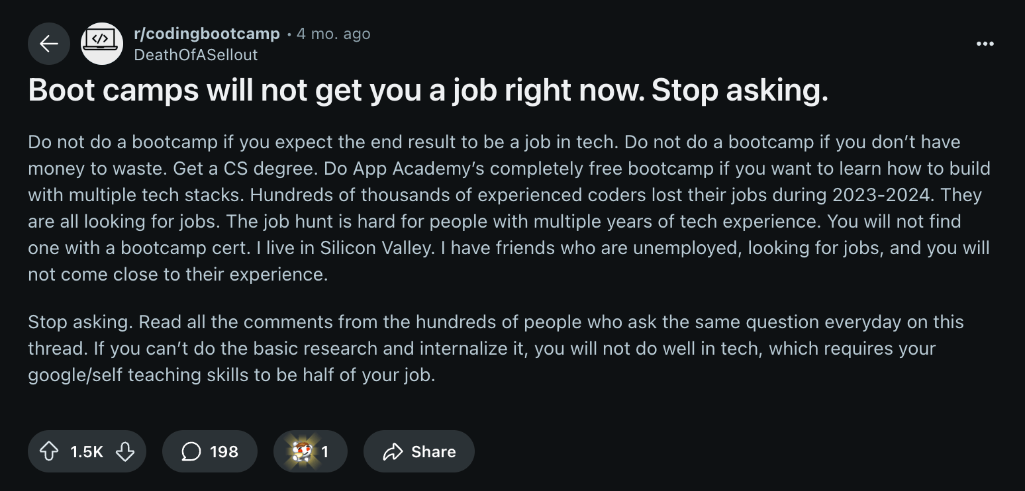Open the post overflow three-dots menu
The width and height of the screenshot is (1025, 491).
[x=985, y=44]
